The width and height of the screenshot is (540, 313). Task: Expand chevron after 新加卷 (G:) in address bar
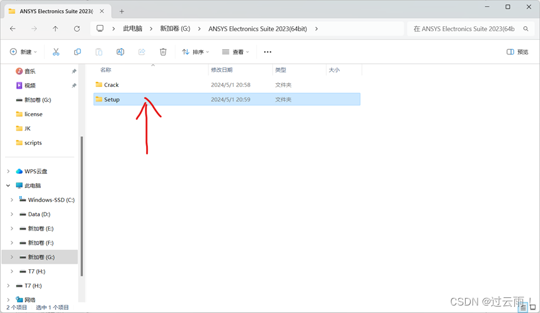[x=199, y=29]
